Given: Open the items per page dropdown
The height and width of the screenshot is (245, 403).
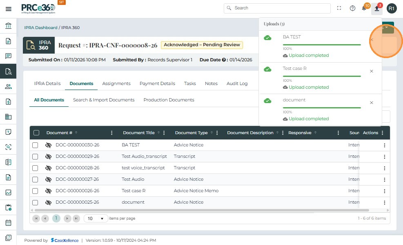Looking at the screenshot, I should 96,218.
